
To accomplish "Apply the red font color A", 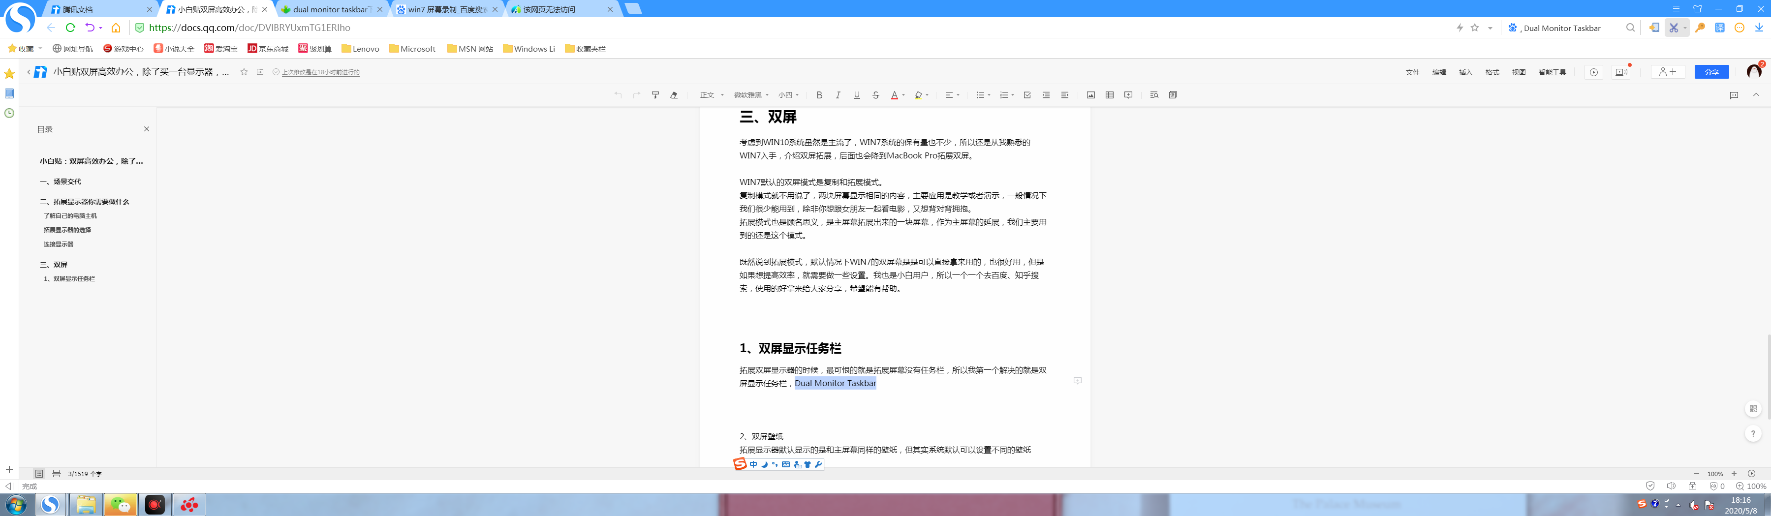I will point(894,95).
